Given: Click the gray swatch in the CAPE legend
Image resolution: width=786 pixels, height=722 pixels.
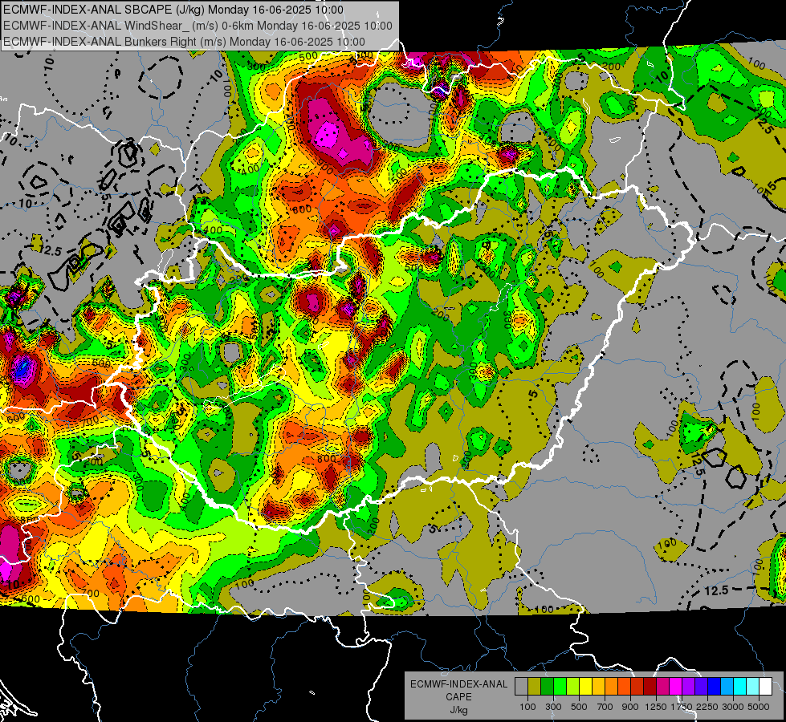Looking at the screenshot, I should point(521,687).
